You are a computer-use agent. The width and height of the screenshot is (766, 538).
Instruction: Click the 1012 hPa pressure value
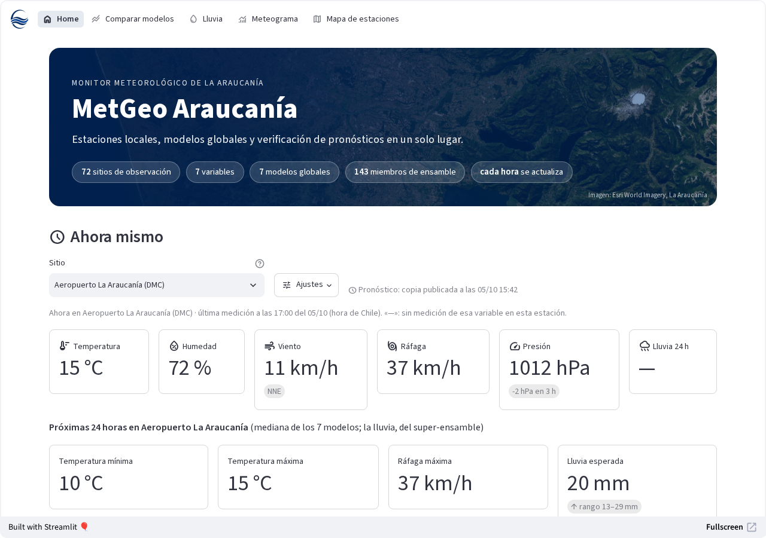(549, 368)
